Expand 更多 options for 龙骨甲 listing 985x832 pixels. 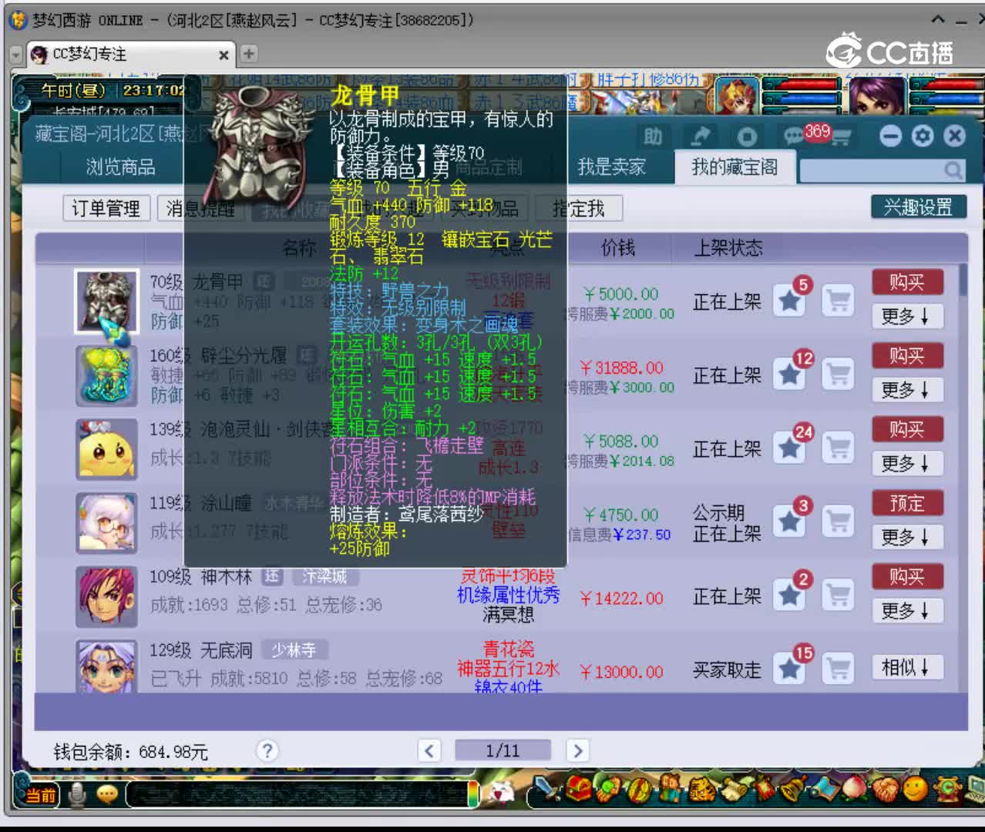pos(907,316)
